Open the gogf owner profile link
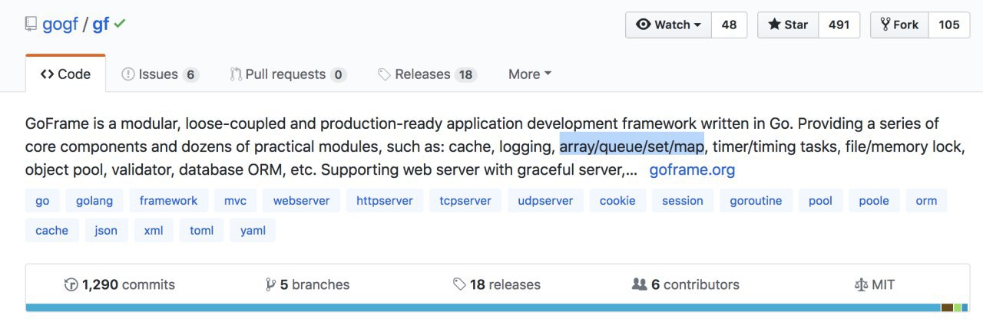The image size is (983, 322). pyautogui.click(x=60, y=25)
